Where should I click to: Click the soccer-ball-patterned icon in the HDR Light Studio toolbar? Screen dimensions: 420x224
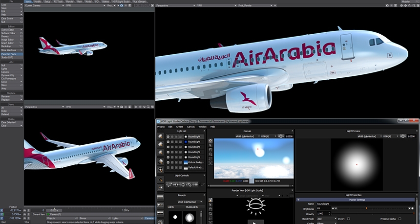(x=160, y=170)
